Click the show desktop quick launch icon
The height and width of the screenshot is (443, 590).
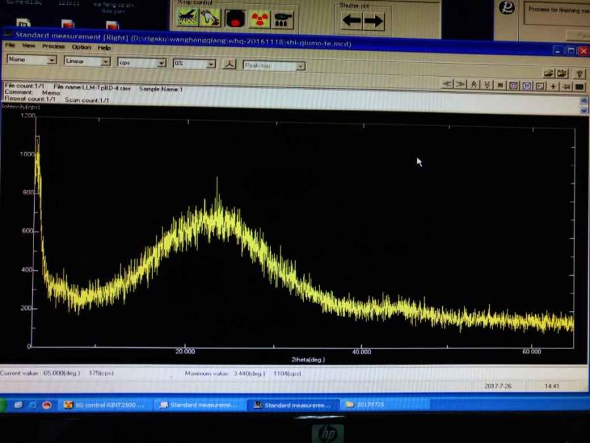tap(18, 405)
